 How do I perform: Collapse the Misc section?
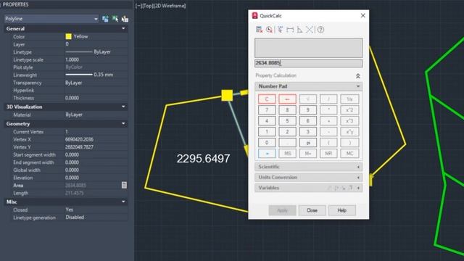coord(123,202)
